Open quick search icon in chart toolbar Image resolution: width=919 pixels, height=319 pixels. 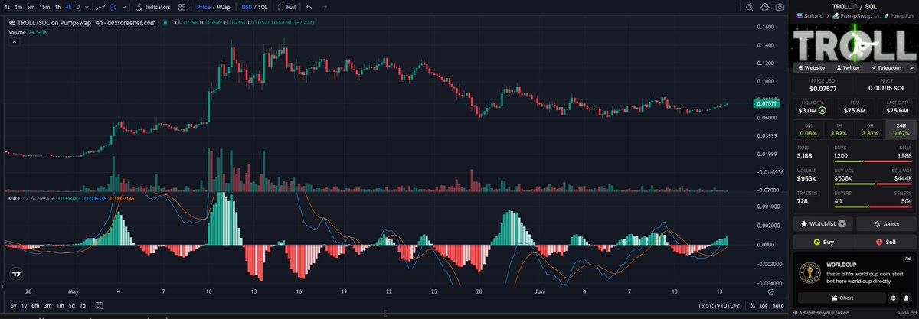click(748, 7)
